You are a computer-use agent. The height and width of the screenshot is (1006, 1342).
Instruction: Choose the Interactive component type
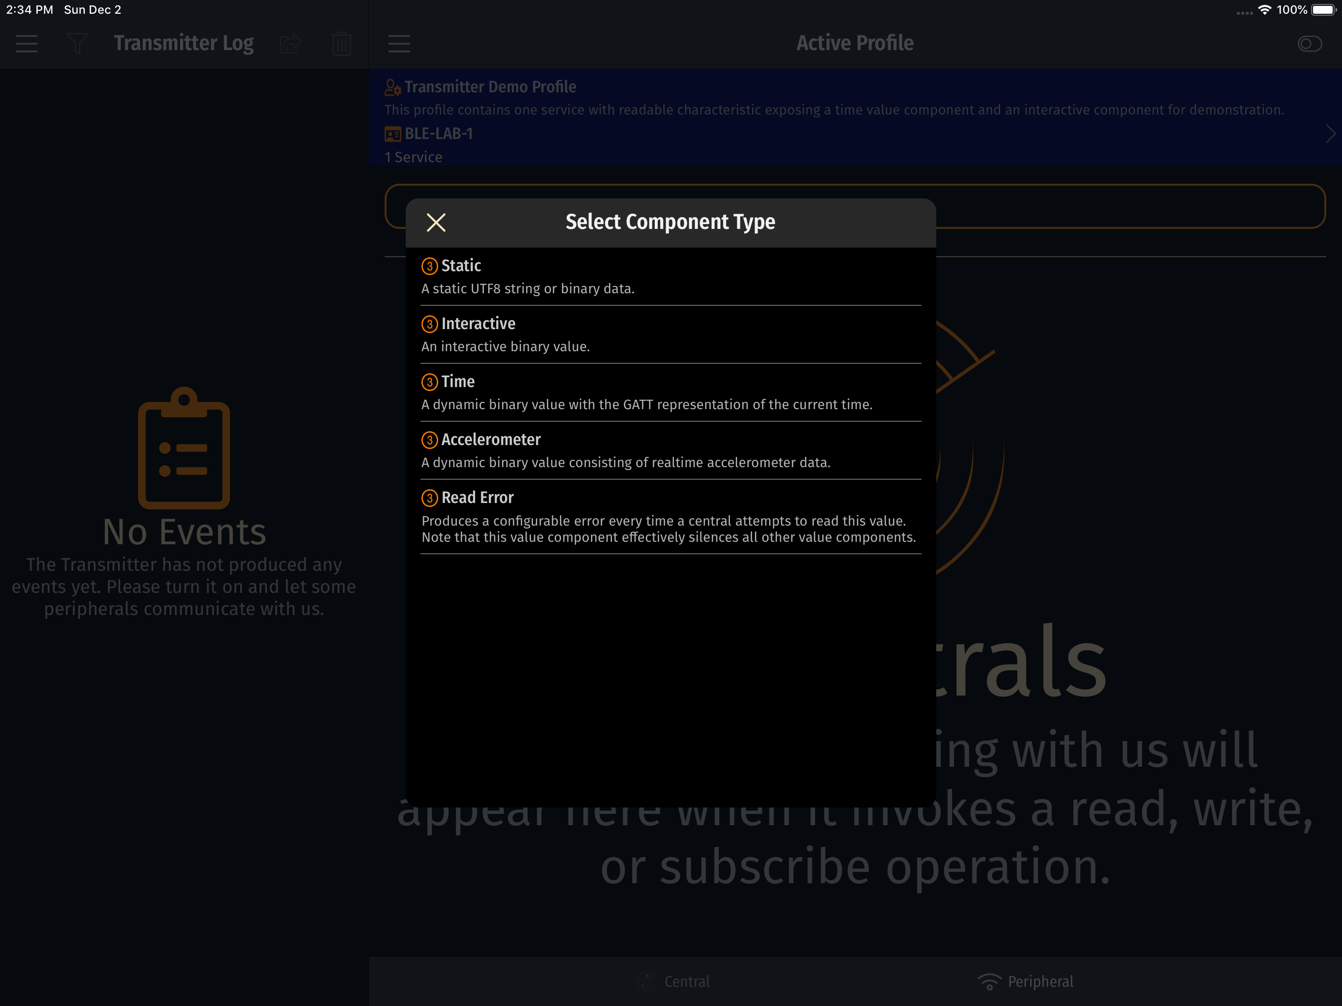pos(670,335)
